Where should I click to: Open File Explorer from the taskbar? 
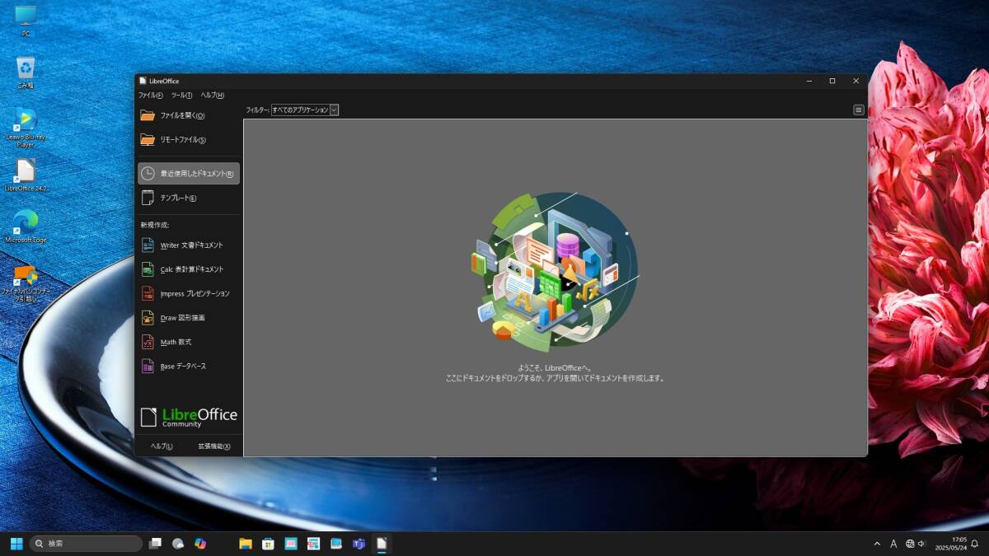point(245,544)
